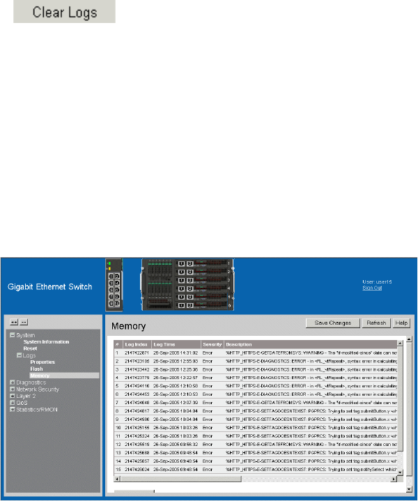The width and height of the screenshot is (418, 501).
Task: Click the small switch module port image
Action: 114,285
